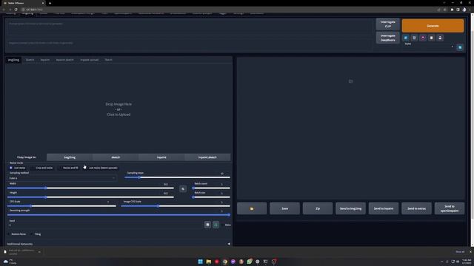Click the orange Generate button
The height and width of the screenshot is (266, 474).
point(433,26)
